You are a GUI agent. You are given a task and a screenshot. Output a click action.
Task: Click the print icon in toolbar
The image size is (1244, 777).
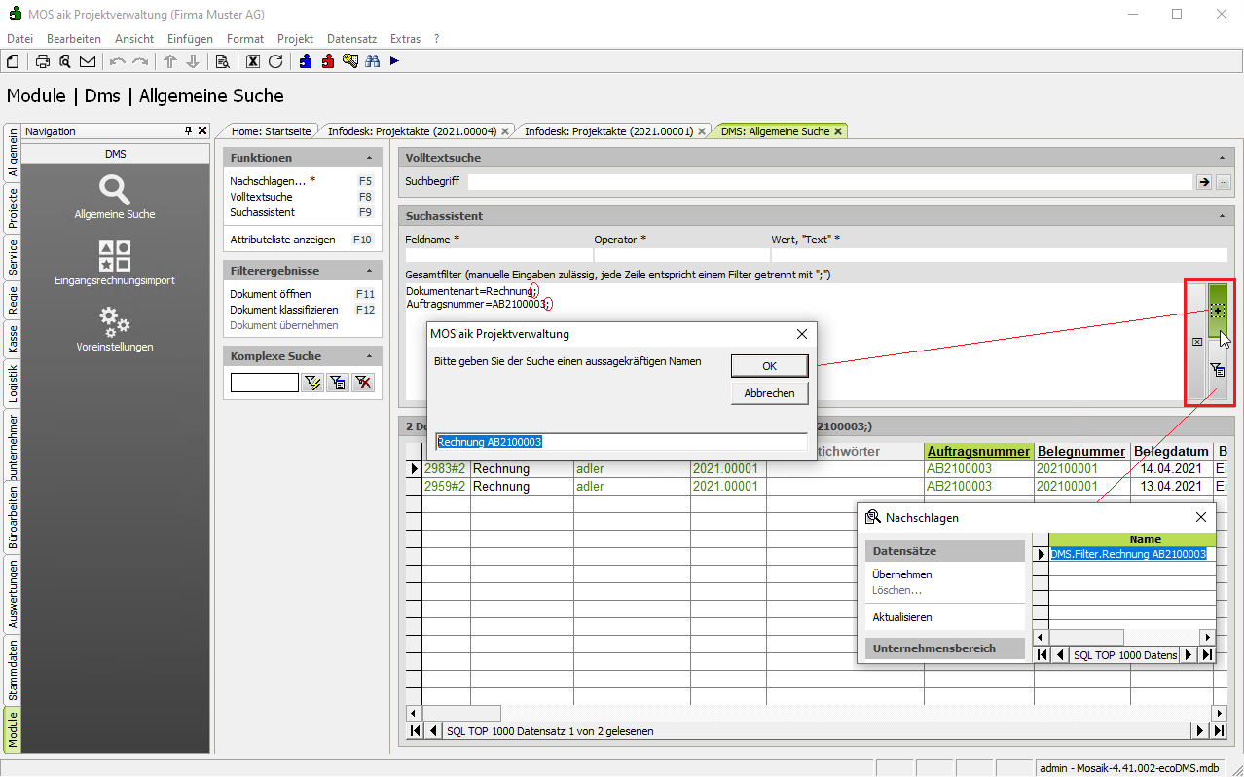point(42,61)
